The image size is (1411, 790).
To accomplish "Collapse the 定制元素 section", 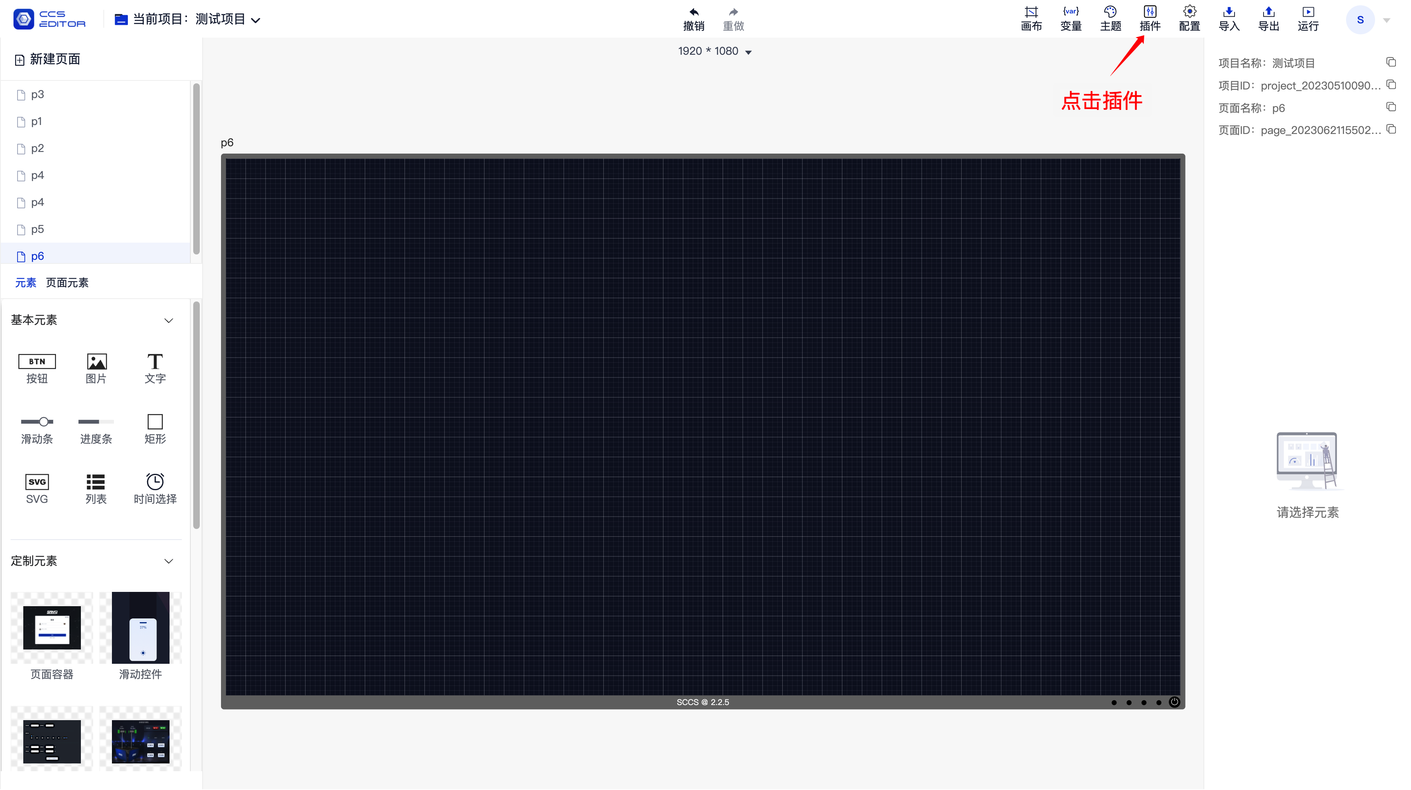I will (x=169, y=562).
